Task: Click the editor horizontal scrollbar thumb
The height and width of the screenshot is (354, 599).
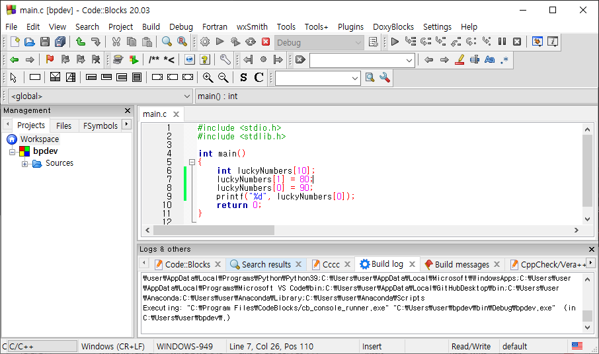Action: [214, 230]
